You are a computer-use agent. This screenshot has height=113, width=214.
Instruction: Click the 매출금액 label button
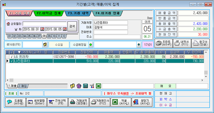[167, 13]
